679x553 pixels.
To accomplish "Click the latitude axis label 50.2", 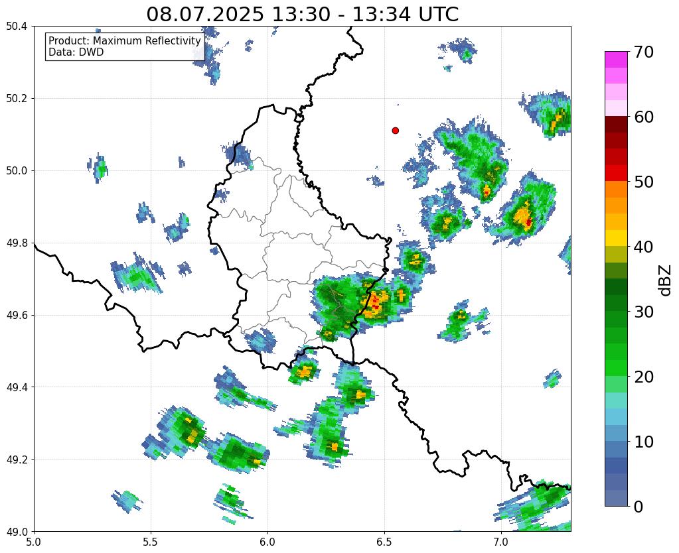I will pyautogui.click(x=17, y=99).
